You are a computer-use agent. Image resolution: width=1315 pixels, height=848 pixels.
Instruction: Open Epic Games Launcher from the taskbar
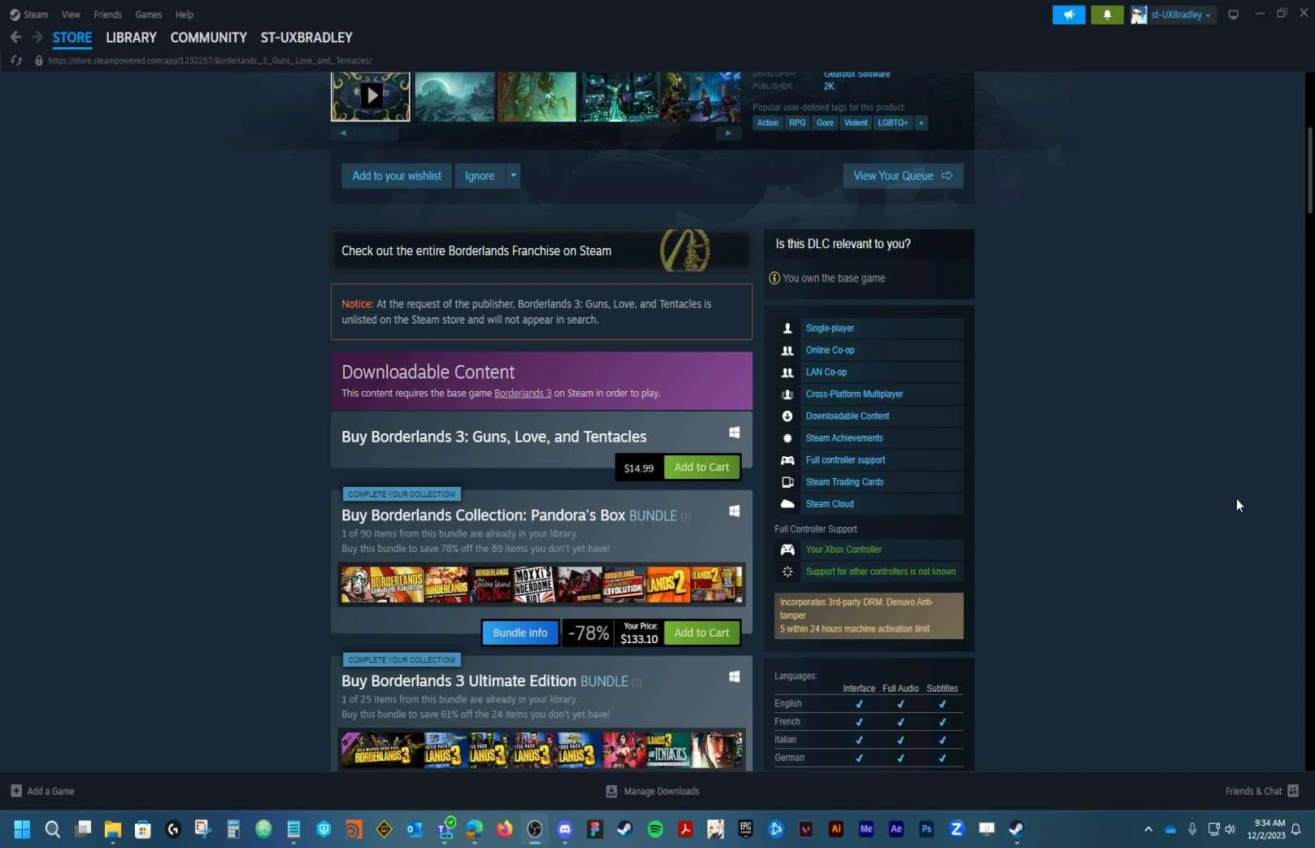(745, 829)
